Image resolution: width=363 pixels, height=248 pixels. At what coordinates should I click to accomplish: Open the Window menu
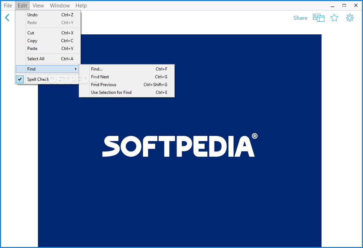click(x=60, y=6)
